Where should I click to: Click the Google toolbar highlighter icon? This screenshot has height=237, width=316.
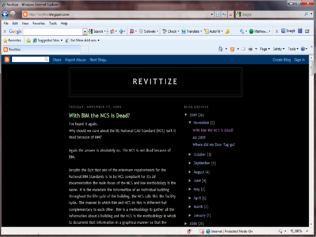point(227,31)
